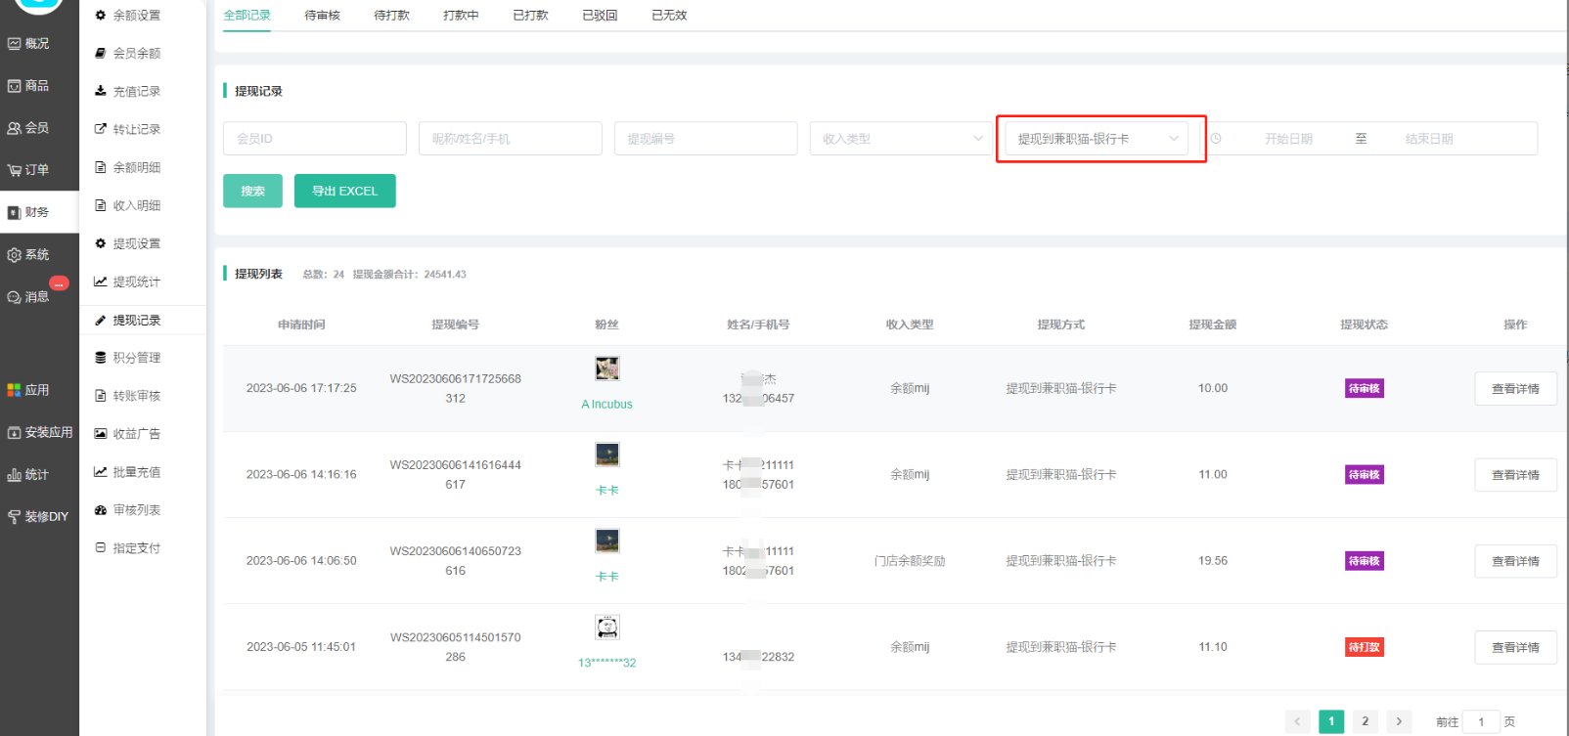Expand the 收入类型 dropdown

tap(901, 139)
